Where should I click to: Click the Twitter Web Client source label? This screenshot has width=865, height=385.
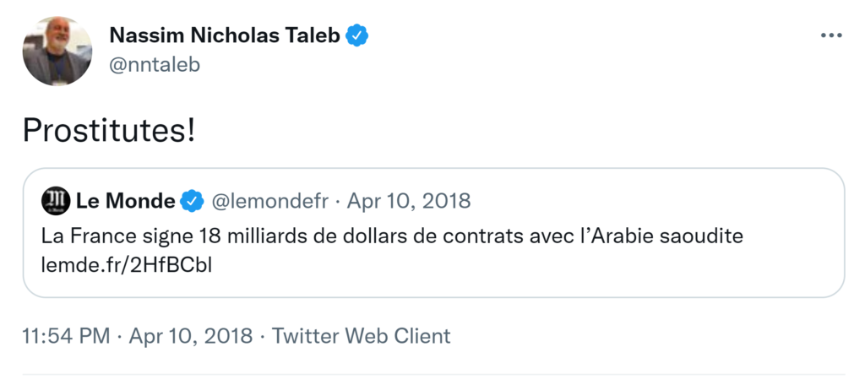click(361, 336)
